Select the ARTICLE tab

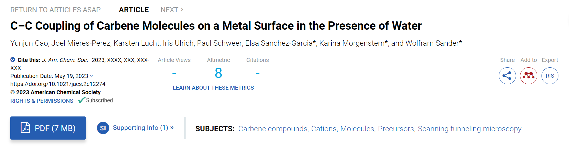pyautogui.click(x=134, y=10)
